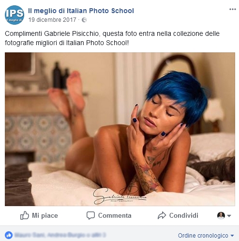The height and width of the screenshot is (241, 239).
Task: Expand the arrow next to user avatar
Action: click(229, 216)
